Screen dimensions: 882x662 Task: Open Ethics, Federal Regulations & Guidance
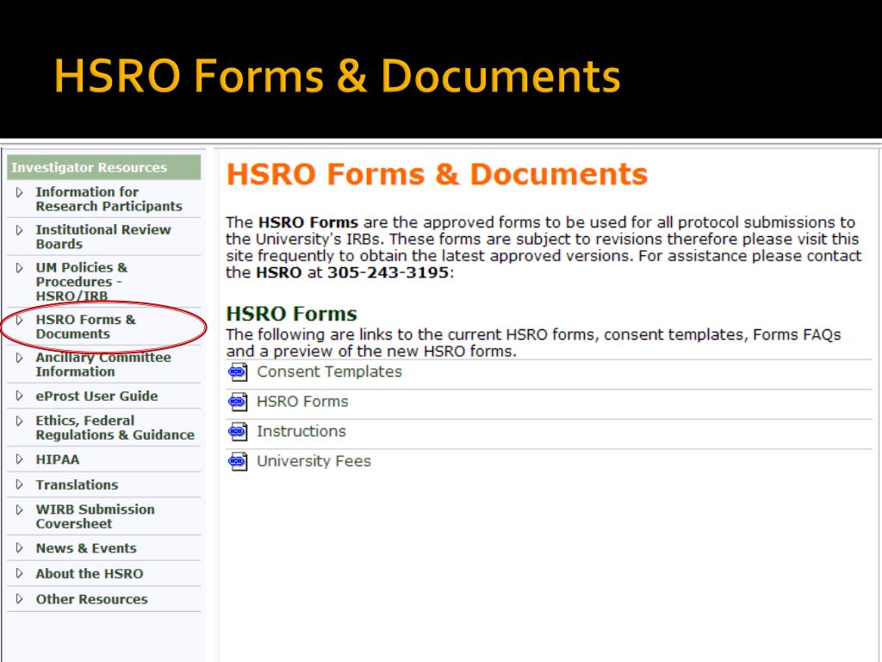point(115,428)
